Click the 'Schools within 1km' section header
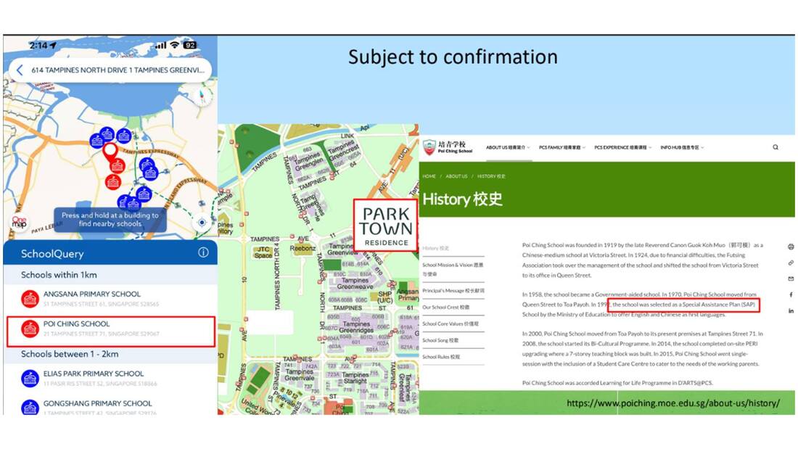The image size is (798, 449). (59, 275)
